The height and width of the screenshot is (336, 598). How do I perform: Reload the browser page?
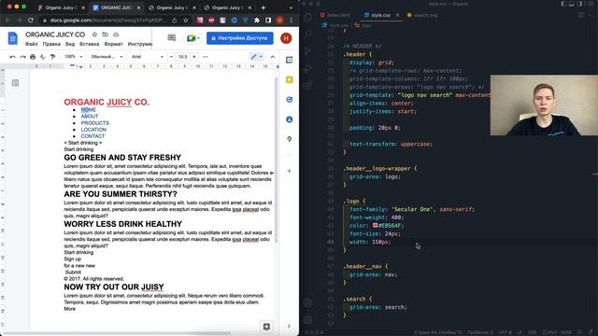pos(31,21)
